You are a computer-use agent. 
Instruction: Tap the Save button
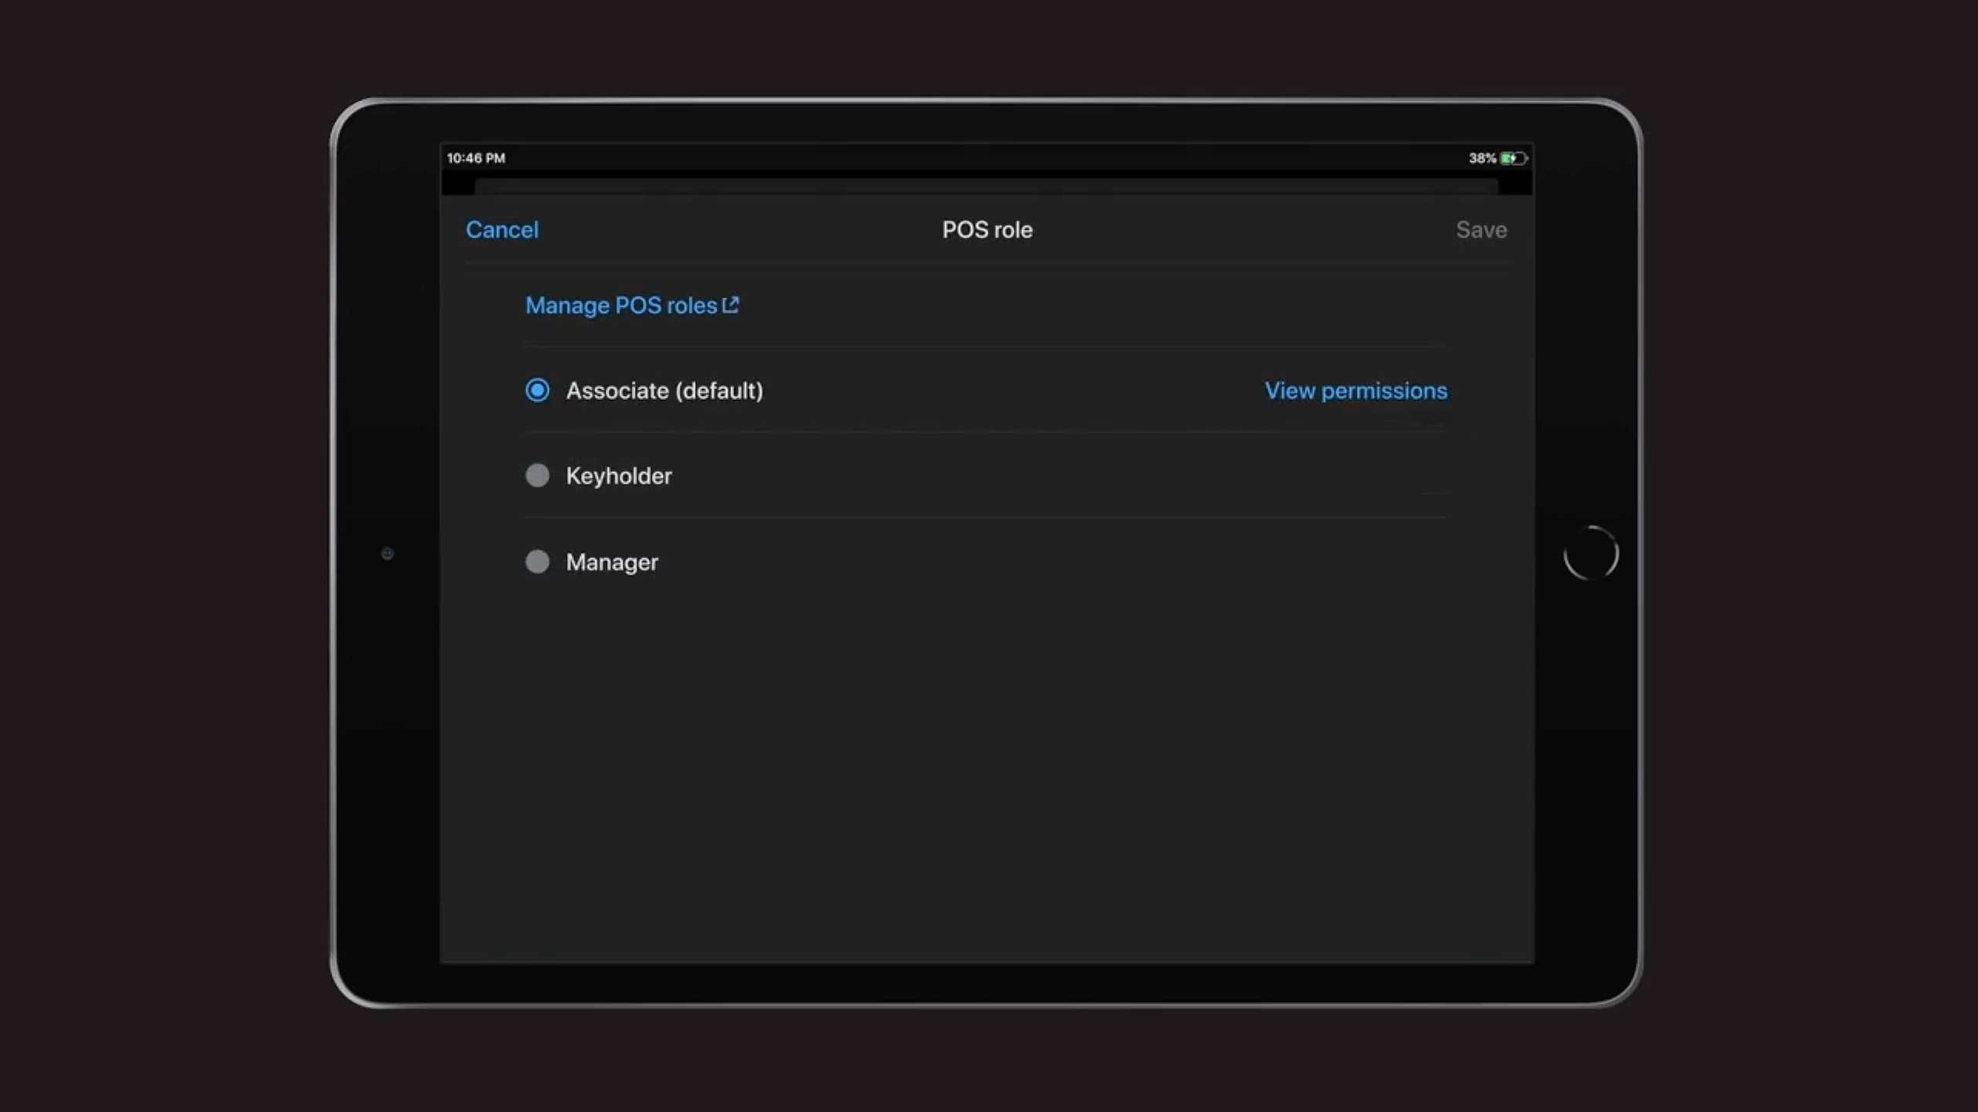point(1480,229)
